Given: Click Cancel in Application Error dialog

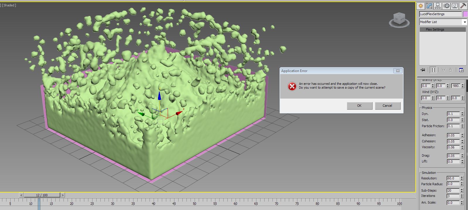Looking at the screenshot, I should pos(387,106).
